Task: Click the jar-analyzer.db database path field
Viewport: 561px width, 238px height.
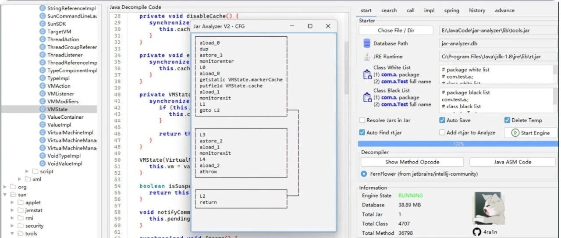Action: coord(498,43)
